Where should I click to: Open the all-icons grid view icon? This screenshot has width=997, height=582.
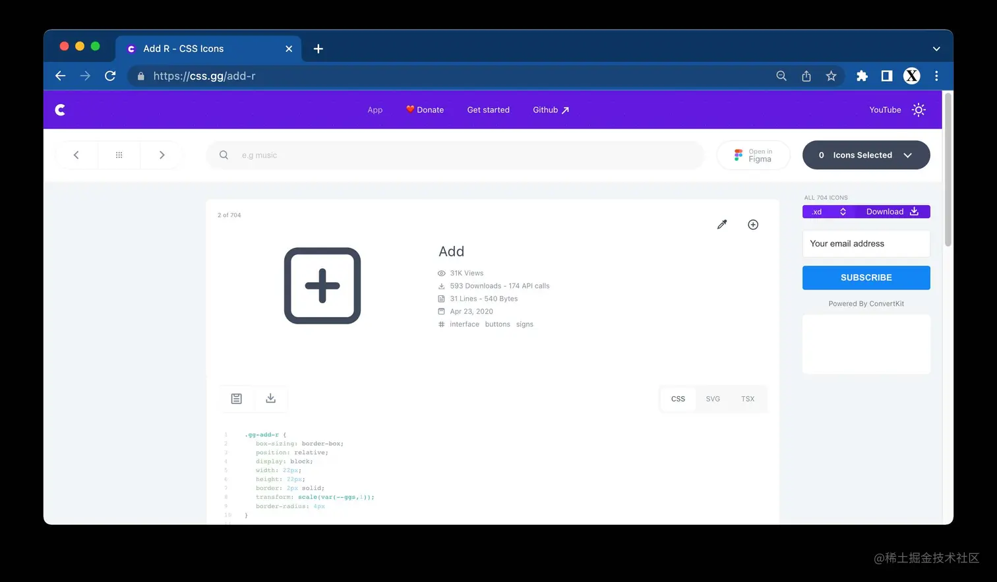119,155
